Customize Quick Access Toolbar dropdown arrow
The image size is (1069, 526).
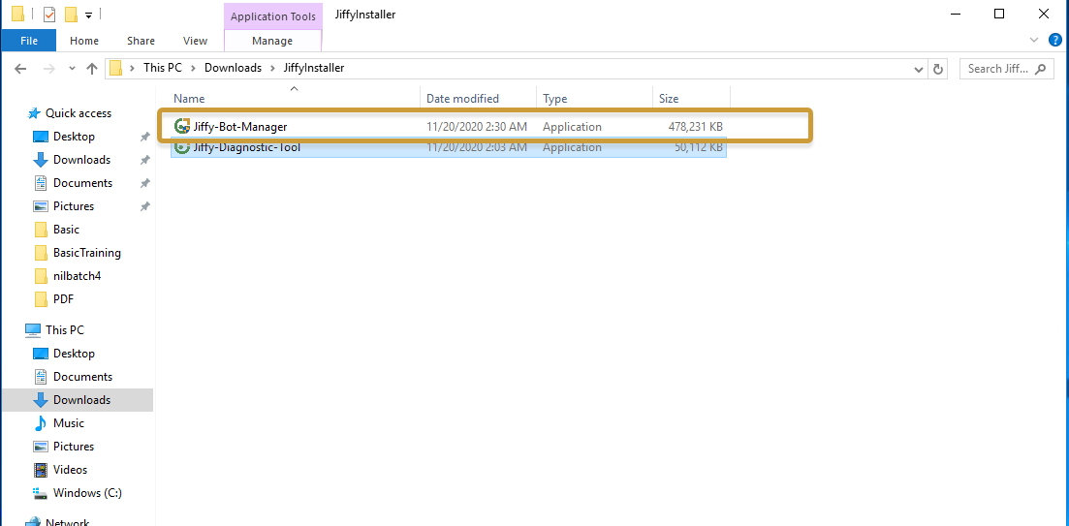[89, 15]
